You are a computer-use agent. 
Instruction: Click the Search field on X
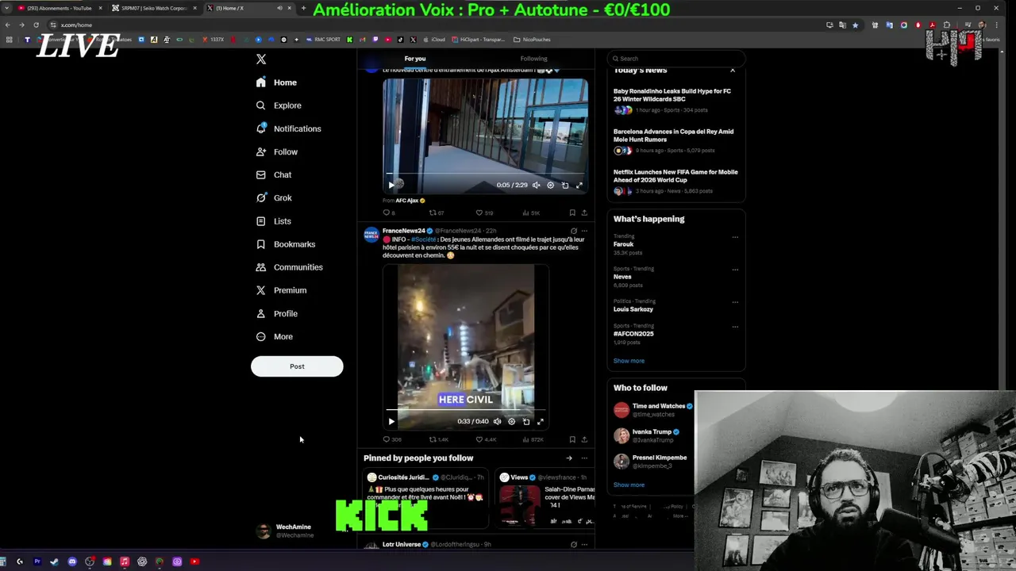(676, 59)
